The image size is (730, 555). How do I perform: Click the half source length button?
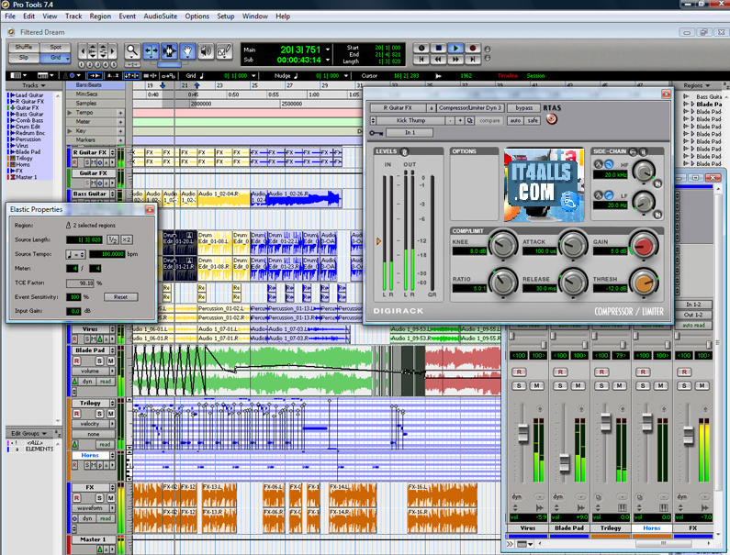pos(113,240)
